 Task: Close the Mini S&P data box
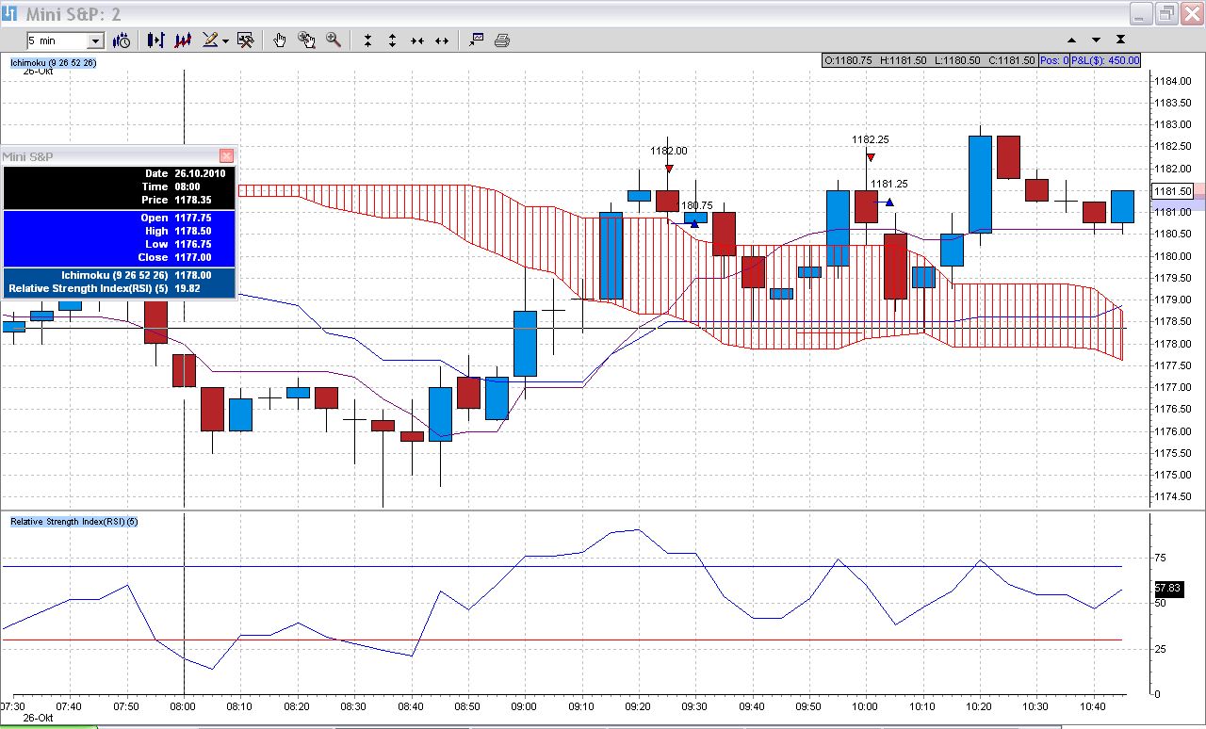226,156
